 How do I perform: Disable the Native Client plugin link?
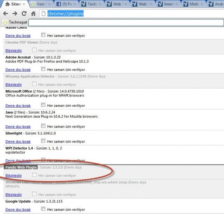(18, 36)
